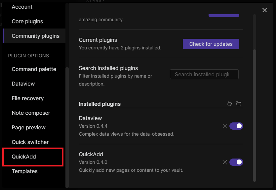This screenshot has width=276, height=190.
Task: Click the sidebar vertical scrollbar
Action: point(67,127)
